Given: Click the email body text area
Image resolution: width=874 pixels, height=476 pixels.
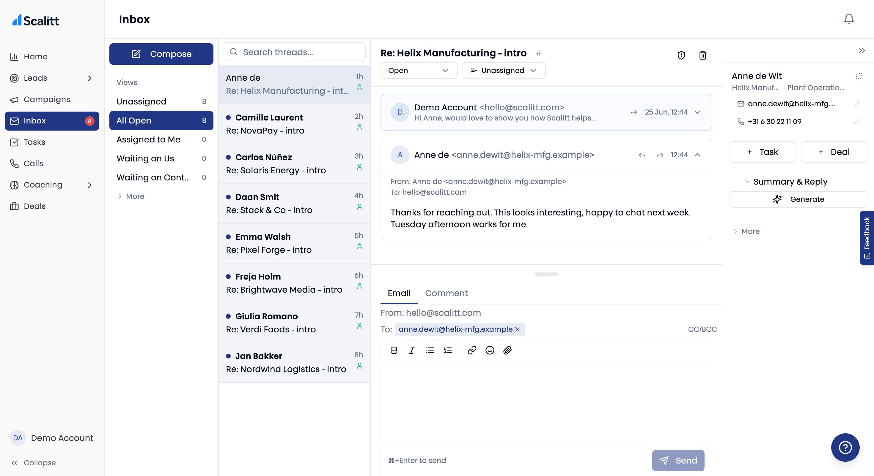Looking at the screenshot, I should (546, 403).
